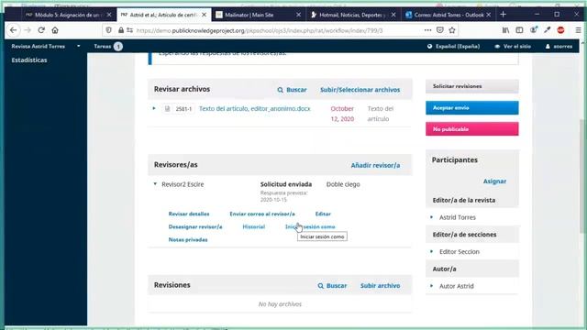
Task: Bookmark this page with the star icon
Action: tap(452, 30)
